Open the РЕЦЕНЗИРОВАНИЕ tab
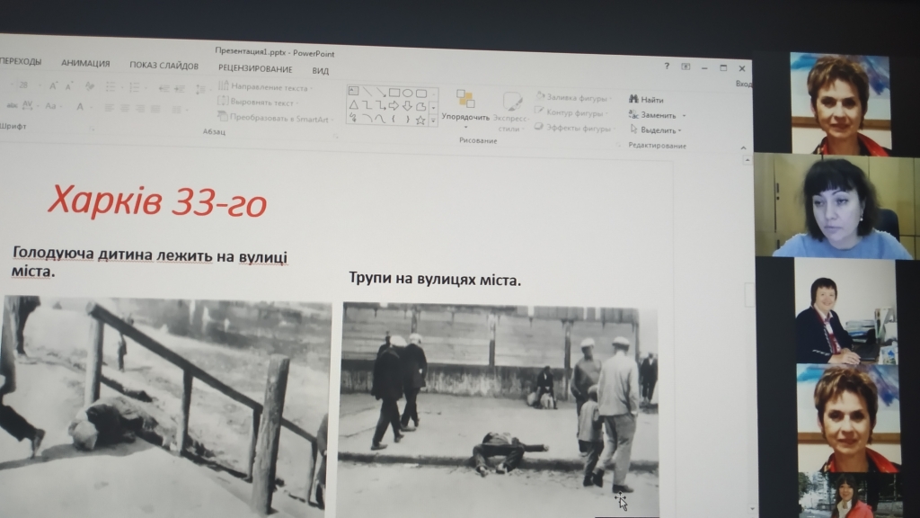The width and height of the screenshot is (920, 518). [x=255, y=68]
